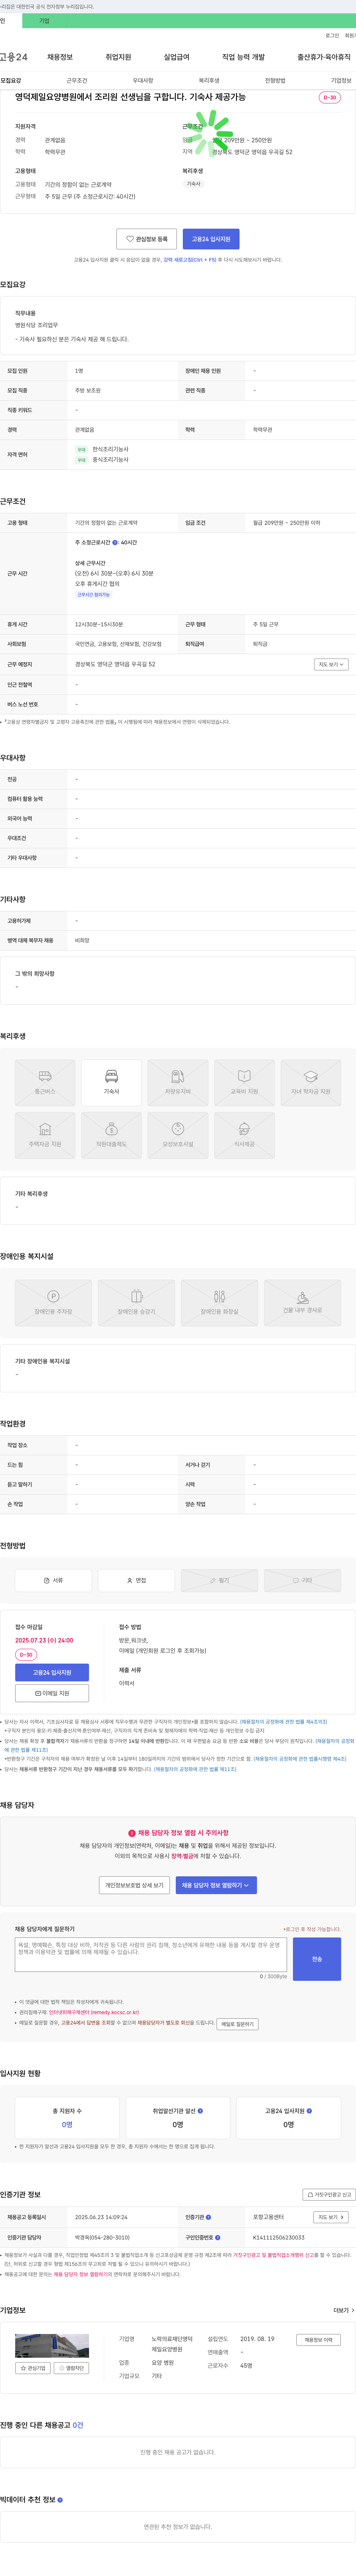Screen dimensions: 356x2576
Task: Open 더보기 in 기업정보 section
Action: coord(344,2310)
